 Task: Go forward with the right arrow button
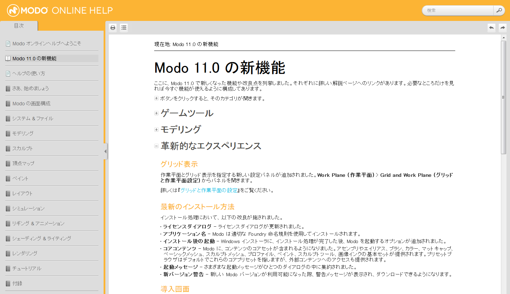point(503,28)
